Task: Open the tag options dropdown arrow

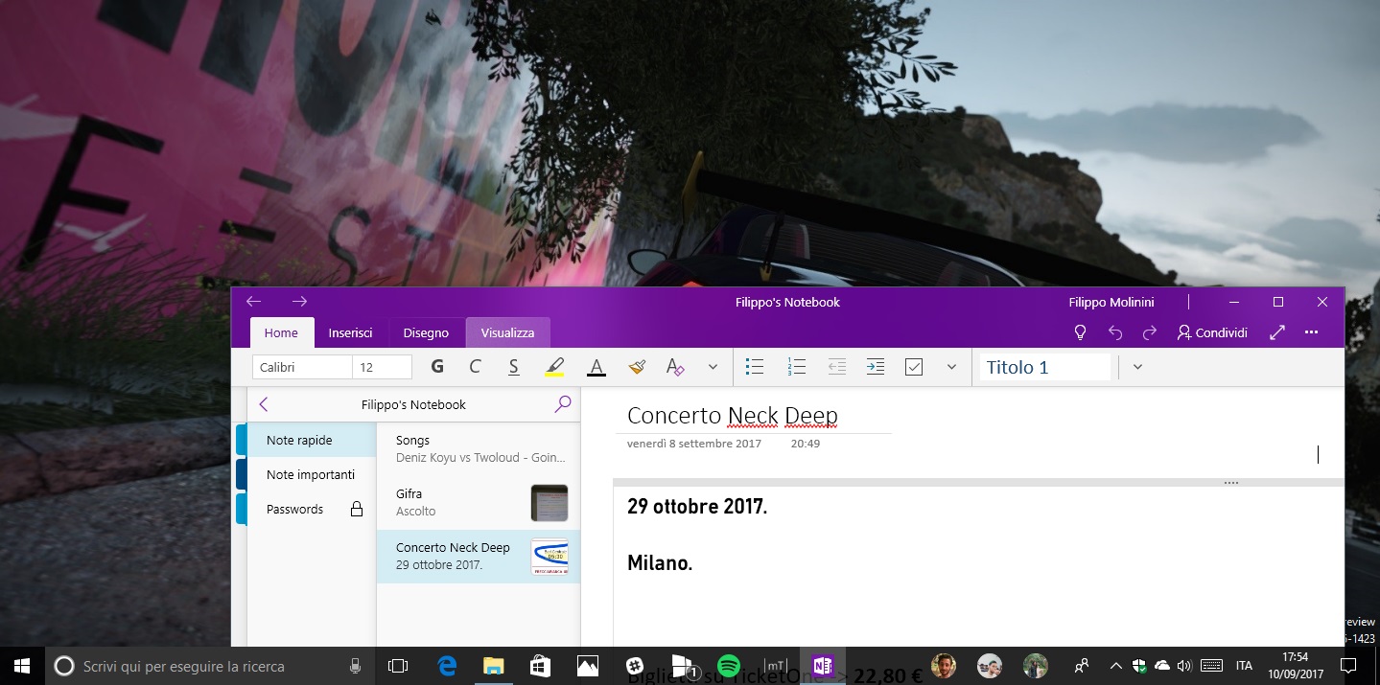Action: pos(950,366)
